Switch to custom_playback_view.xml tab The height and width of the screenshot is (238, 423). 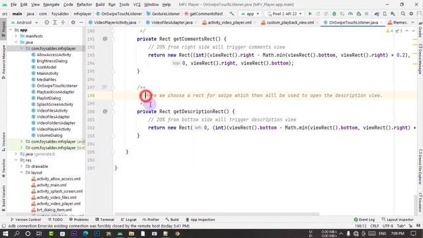tap(290, 22)
